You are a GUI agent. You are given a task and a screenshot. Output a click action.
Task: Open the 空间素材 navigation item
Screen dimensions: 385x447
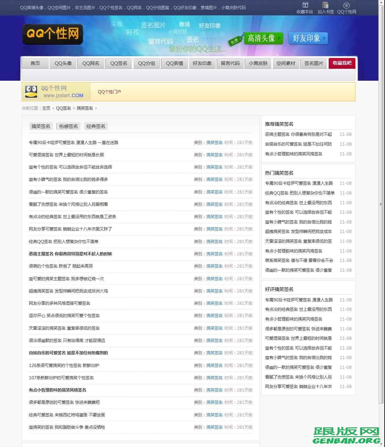(x=286, y=63)
